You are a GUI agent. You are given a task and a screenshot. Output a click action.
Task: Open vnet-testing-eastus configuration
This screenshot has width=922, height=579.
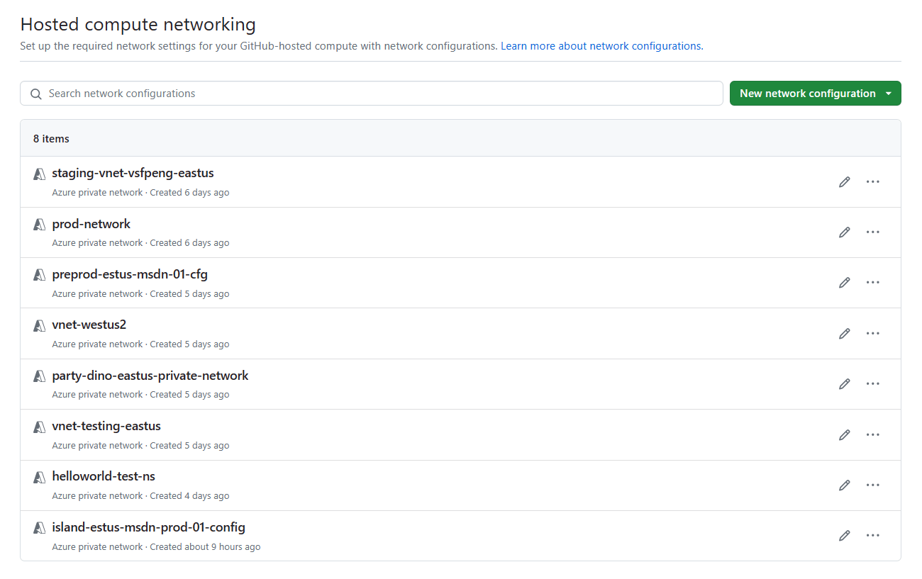(x=106, y=426)
